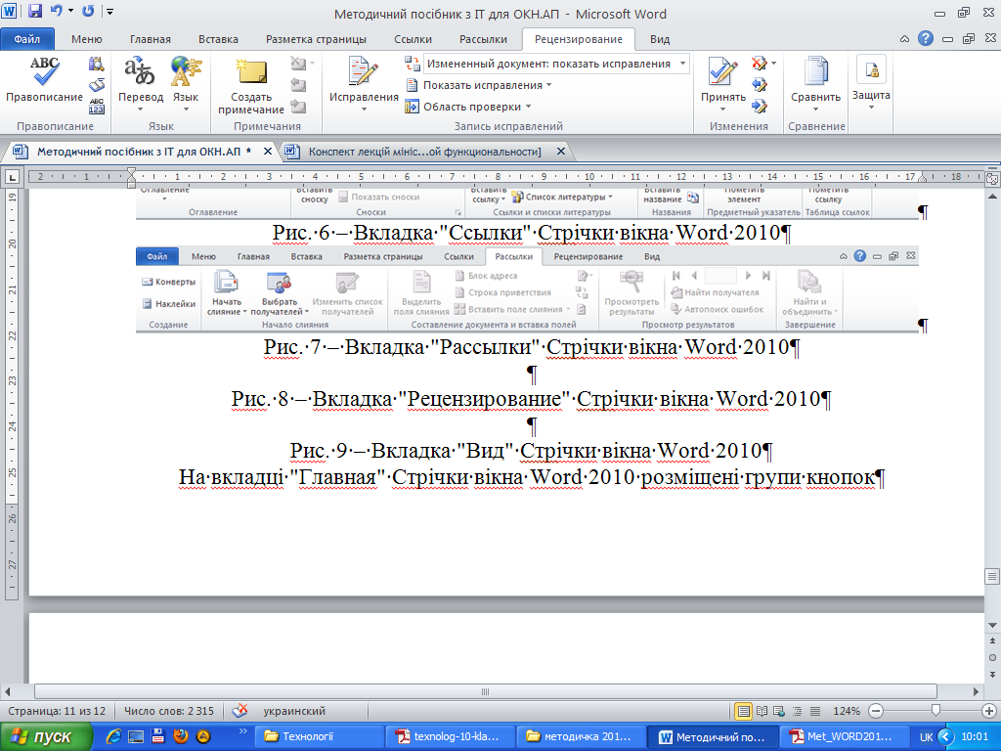The image size is (1001, 751).
Task: Create a new comment with Создать примечание
Action: 251,86
